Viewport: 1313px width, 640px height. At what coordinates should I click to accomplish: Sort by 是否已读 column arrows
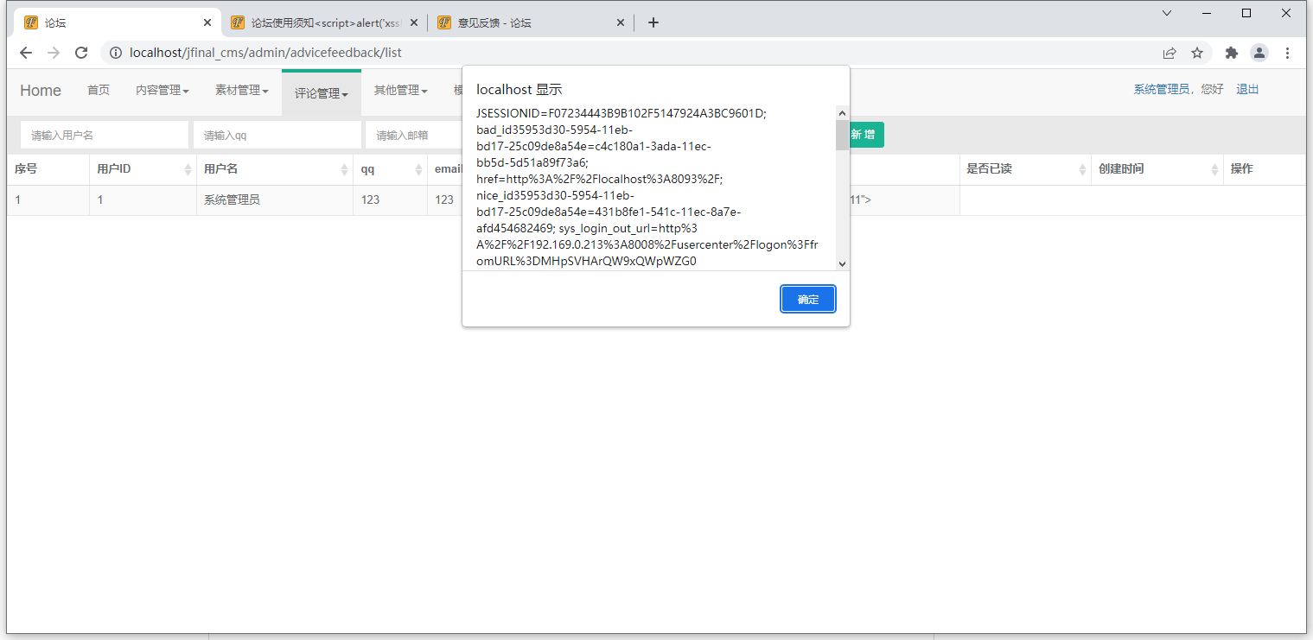click(1083, 169)
